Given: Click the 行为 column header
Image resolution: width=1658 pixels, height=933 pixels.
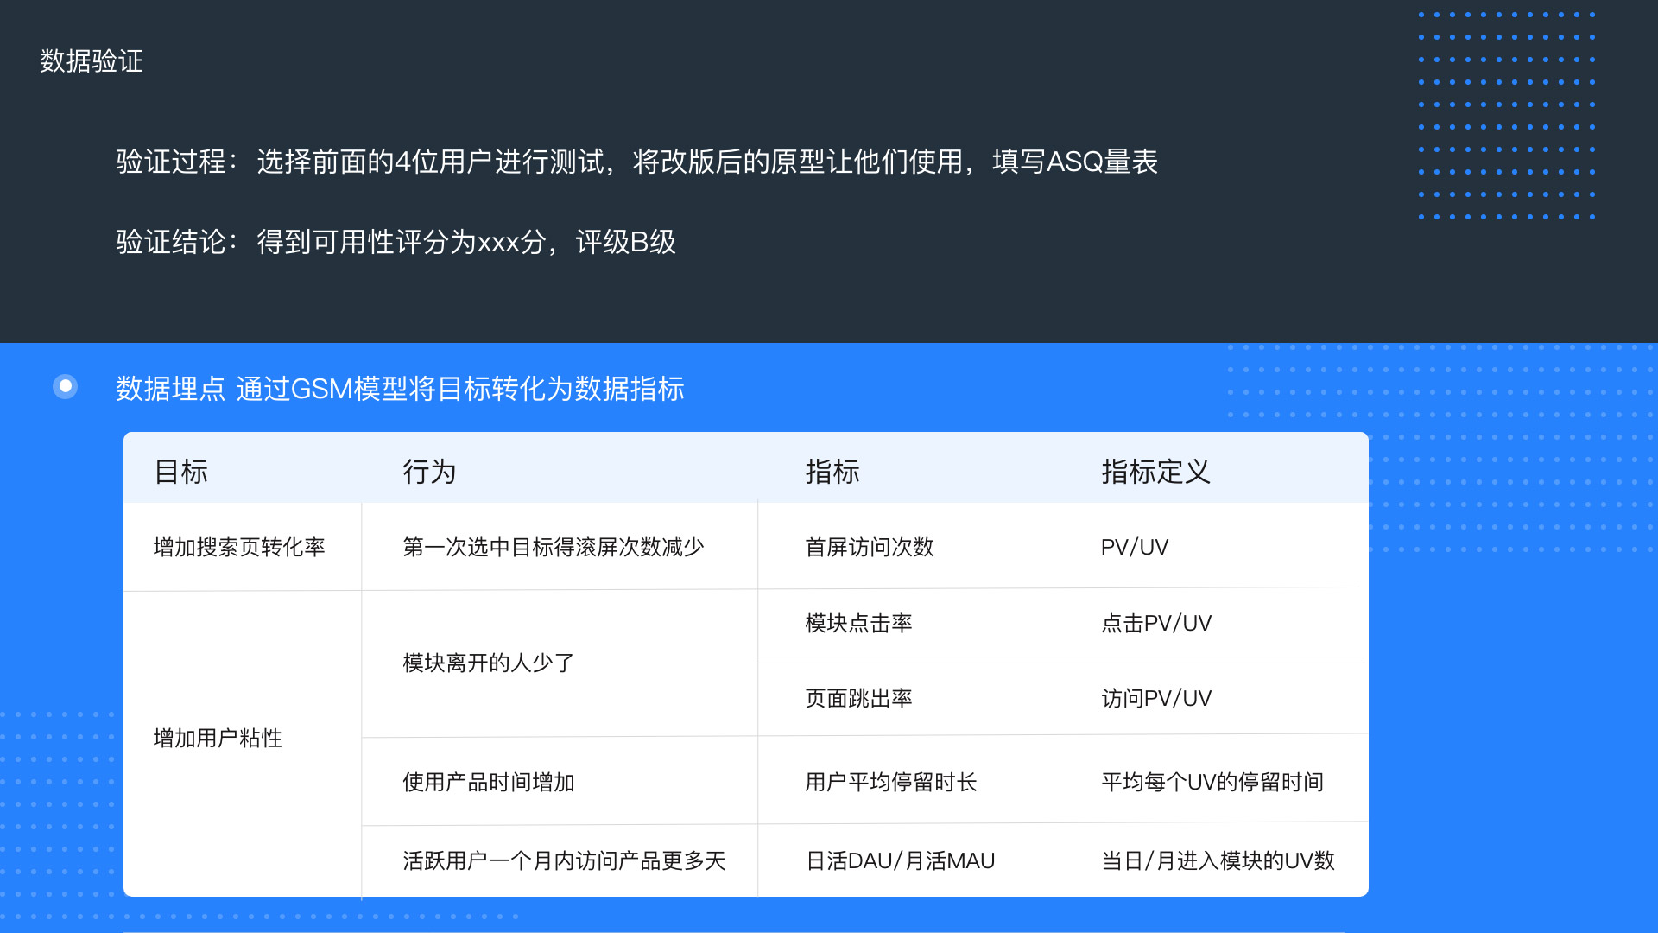Looking at the screenshot, I should pyautogui.click(x=429, y=472).
